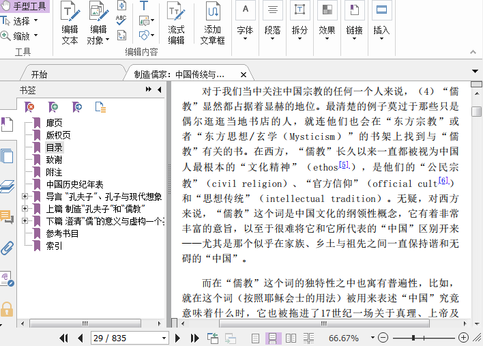The width and height of the screenshot is (483, 346).
Task: Go to the next page
Action: click(x=177, y=338)
